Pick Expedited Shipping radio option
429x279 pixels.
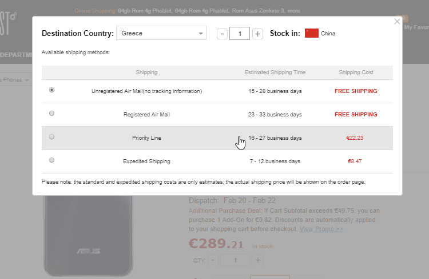coord(52,160)
